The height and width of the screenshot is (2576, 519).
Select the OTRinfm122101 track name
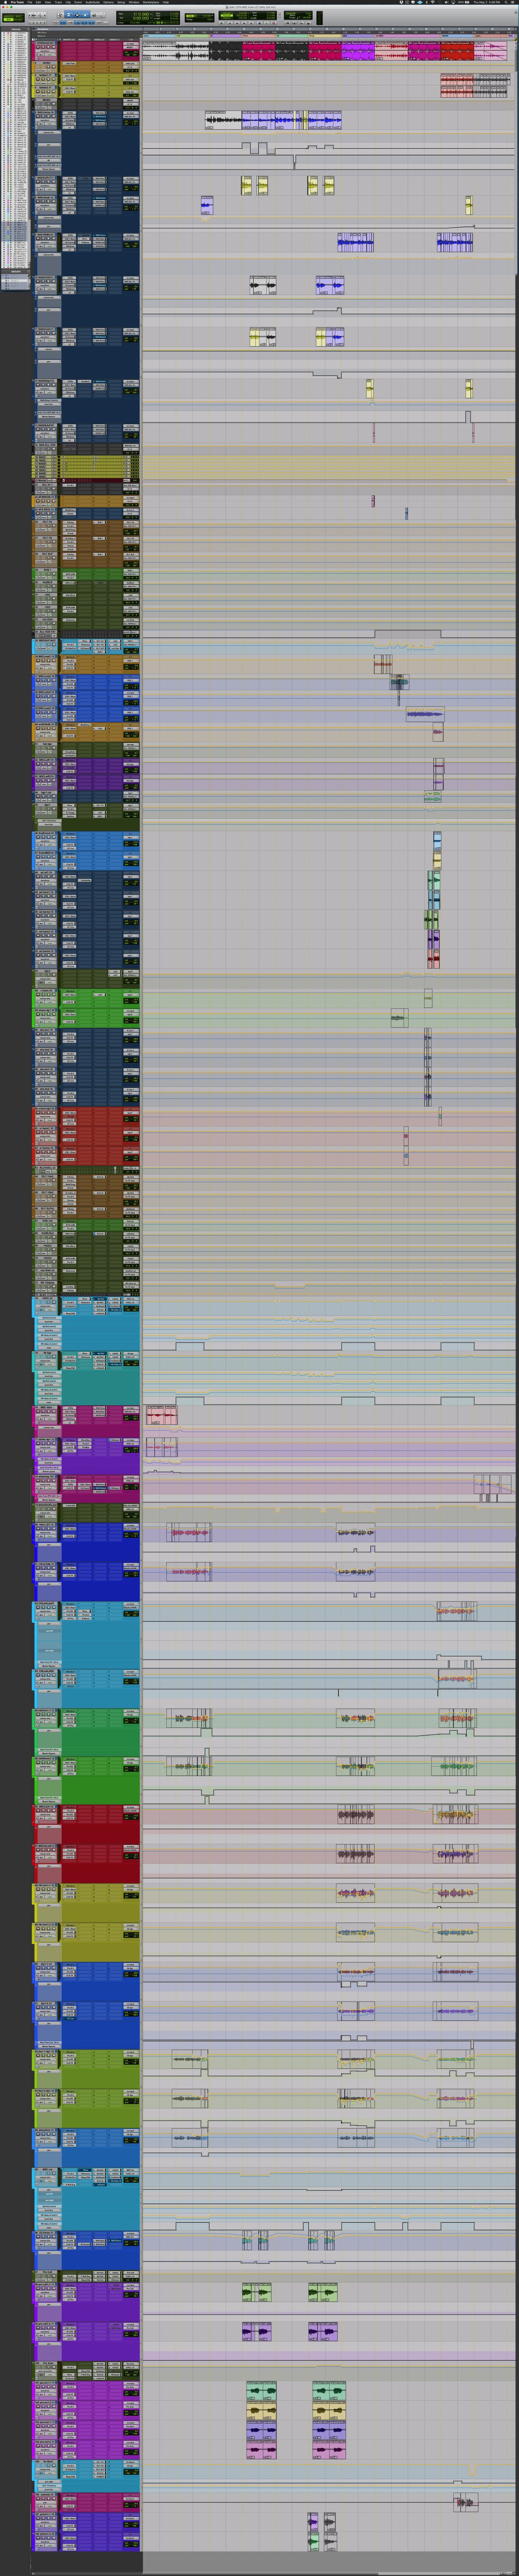pyautogui.click(x=46, y=44)
